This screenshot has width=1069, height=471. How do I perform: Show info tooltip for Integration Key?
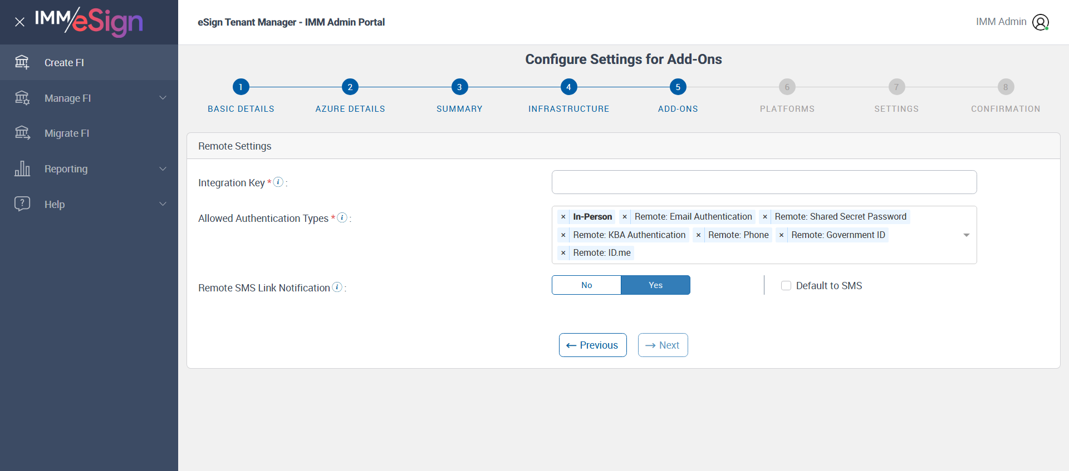(x=278, y=182)
